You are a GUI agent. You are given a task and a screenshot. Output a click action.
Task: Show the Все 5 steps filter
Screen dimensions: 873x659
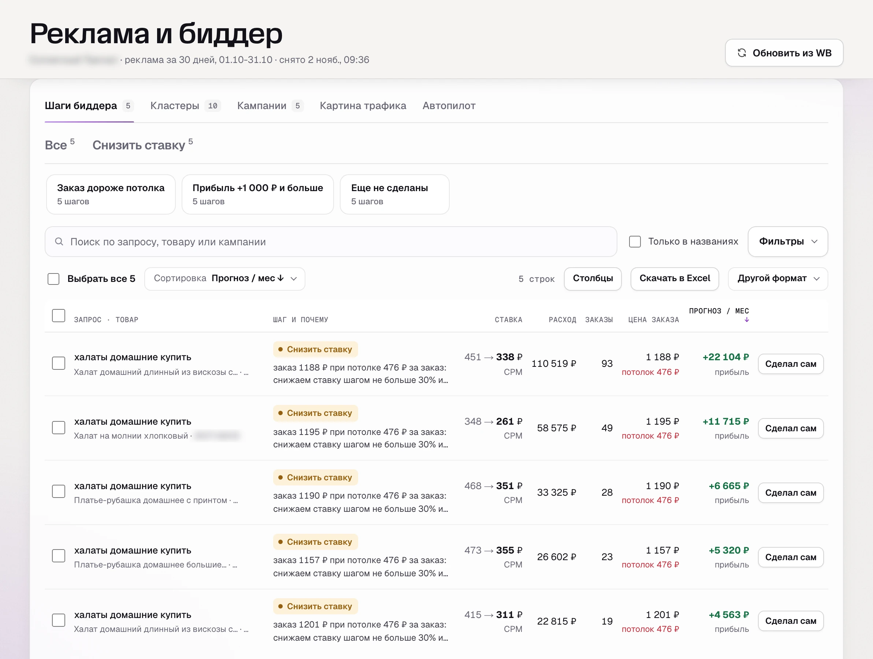[x=60, y=145]
